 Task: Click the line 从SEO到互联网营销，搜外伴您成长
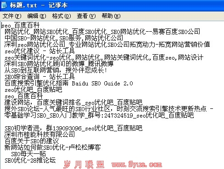[x=56, y=70]
